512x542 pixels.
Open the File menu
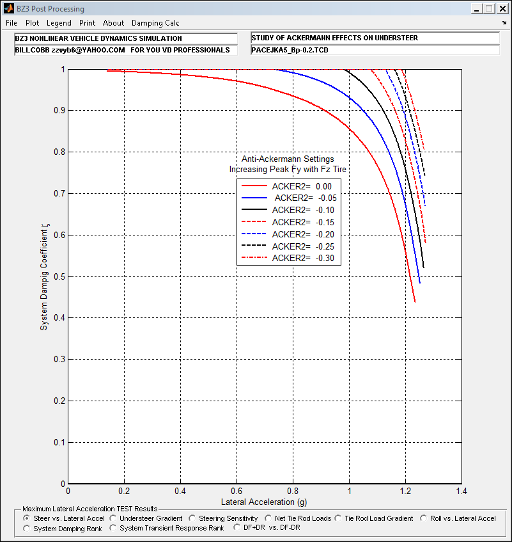(12, 23)
